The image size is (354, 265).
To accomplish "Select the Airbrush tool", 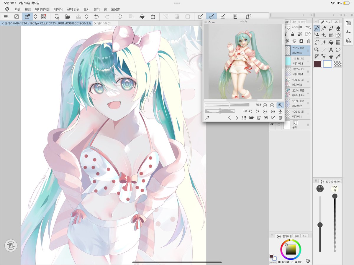I will click(317, 35).
